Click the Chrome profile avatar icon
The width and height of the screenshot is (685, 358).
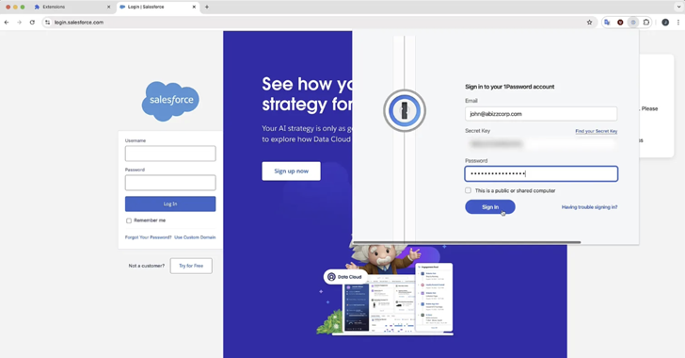pyautogui.click(x=665, y=23)
